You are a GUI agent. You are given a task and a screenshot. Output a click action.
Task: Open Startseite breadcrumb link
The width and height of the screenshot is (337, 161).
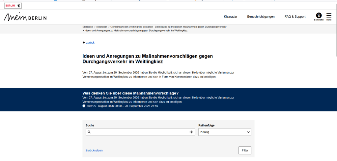point(88,27)
